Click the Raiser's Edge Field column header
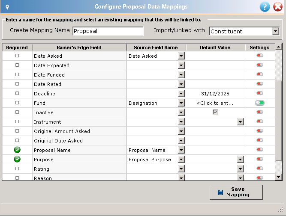Screen dimensions: 286x216 (79, 47)
